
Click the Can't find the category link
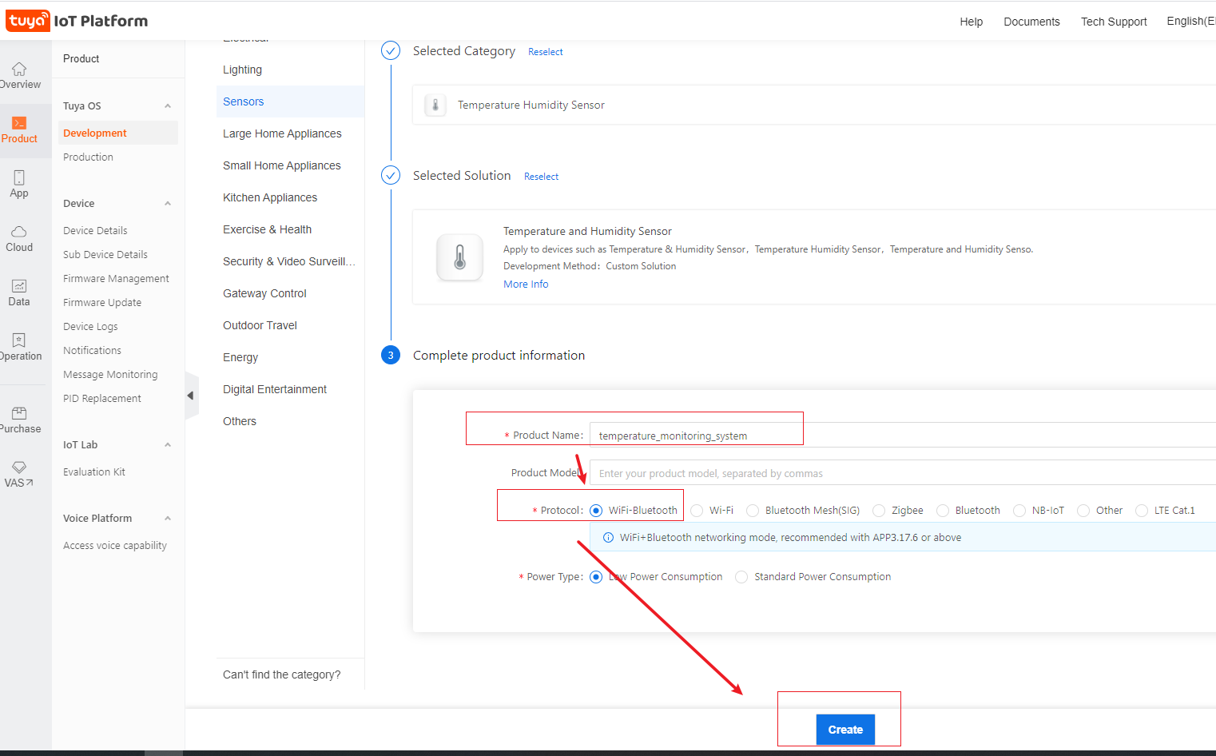[282, 674]
